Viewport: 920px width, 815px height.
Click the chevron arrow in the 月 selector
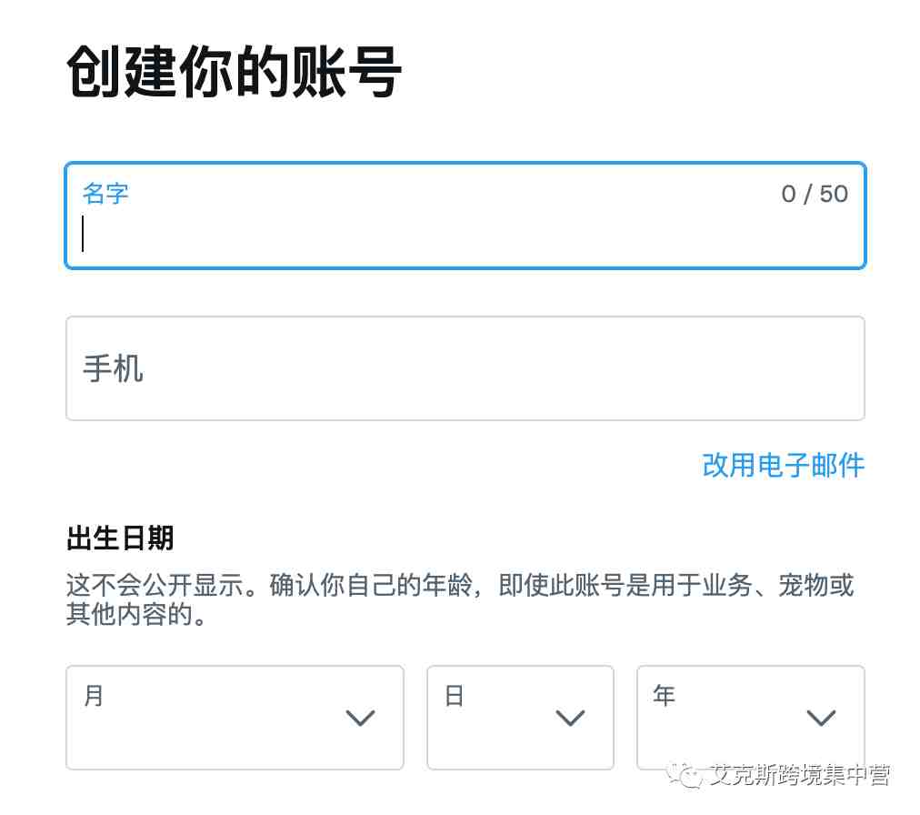pos(360,718)
